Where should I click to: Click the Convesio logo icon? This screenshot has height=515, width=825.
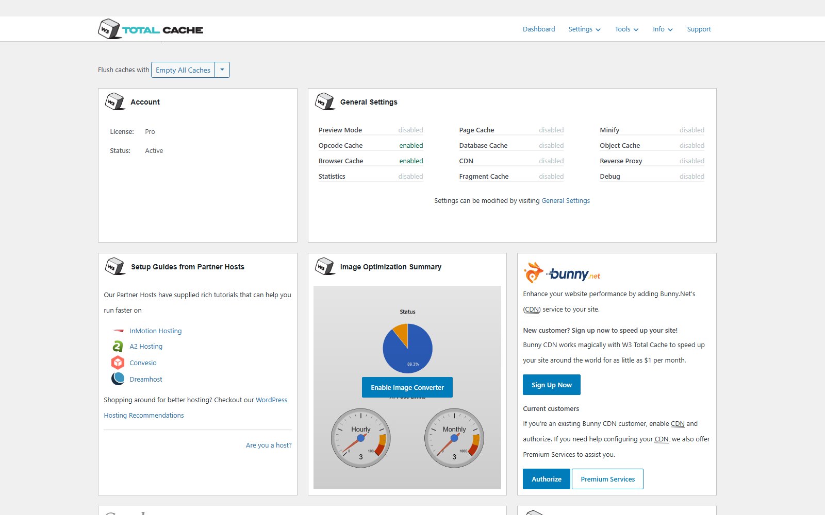coord(118,363)
